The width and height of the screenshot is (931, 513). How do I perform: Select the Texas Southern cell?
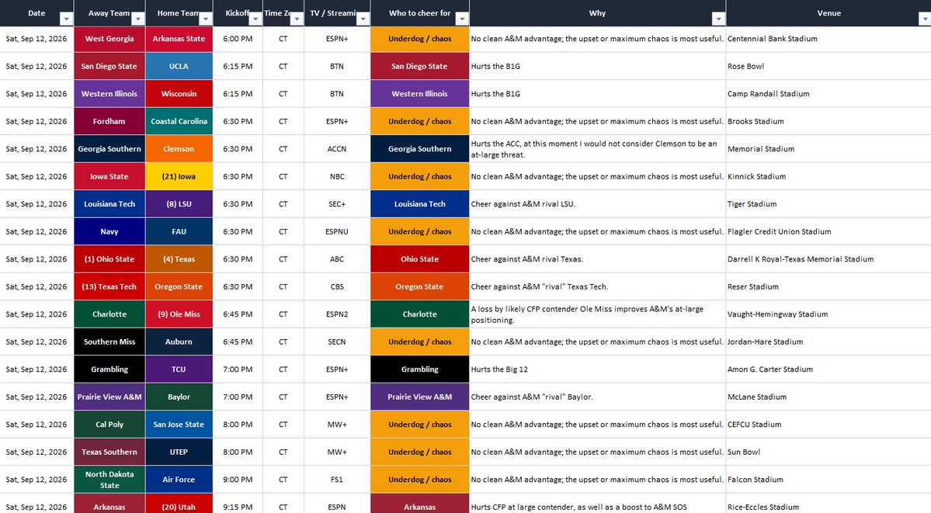[x=109, y=452]
